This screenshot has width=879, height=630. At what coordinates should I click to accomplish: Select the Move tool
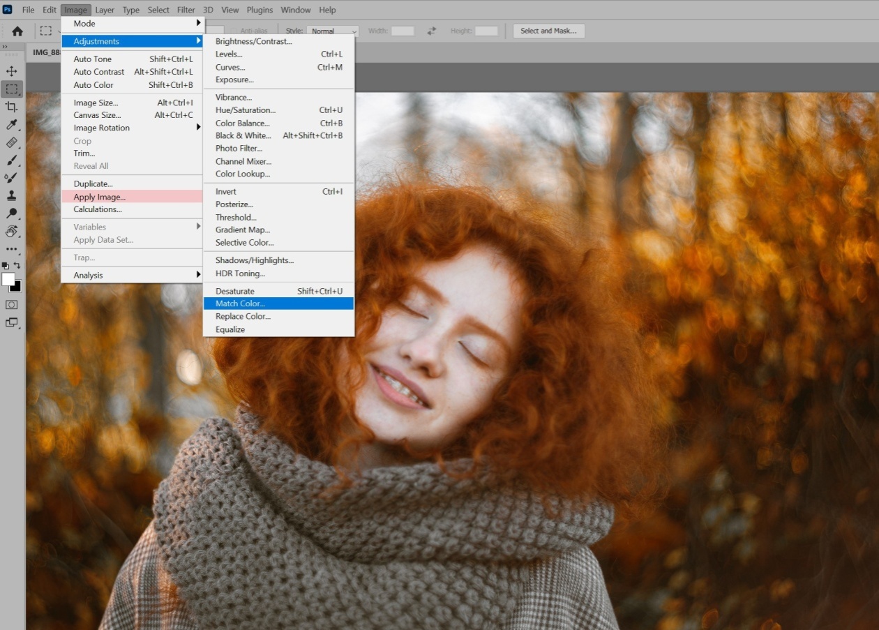(11, 71)
